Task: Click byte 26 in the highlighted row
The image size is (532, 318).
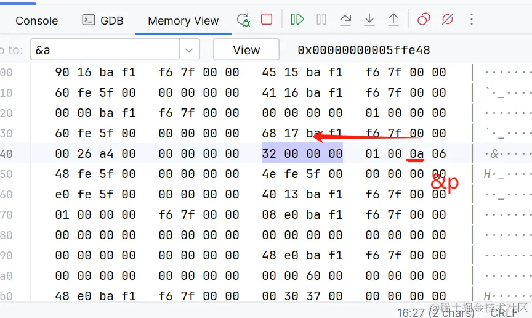Action: pyautogui.click(x=84, y=153)
